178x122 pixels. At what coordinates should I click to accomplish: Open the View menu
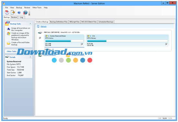pyautogui.click(x=12, y=7)
